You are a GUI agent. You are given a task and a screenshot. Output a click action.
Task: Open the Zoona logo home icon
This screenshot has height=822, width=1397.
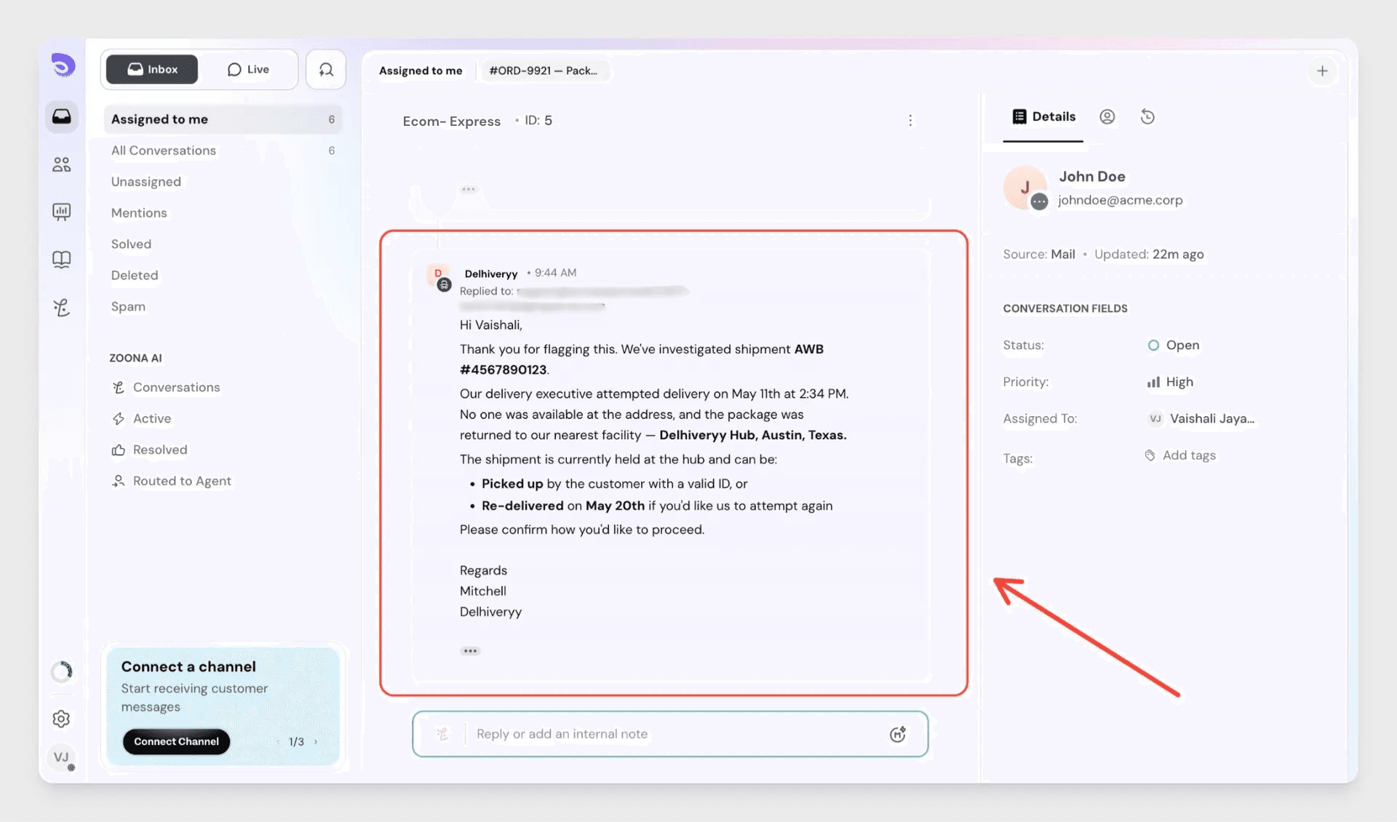[63, 65]
